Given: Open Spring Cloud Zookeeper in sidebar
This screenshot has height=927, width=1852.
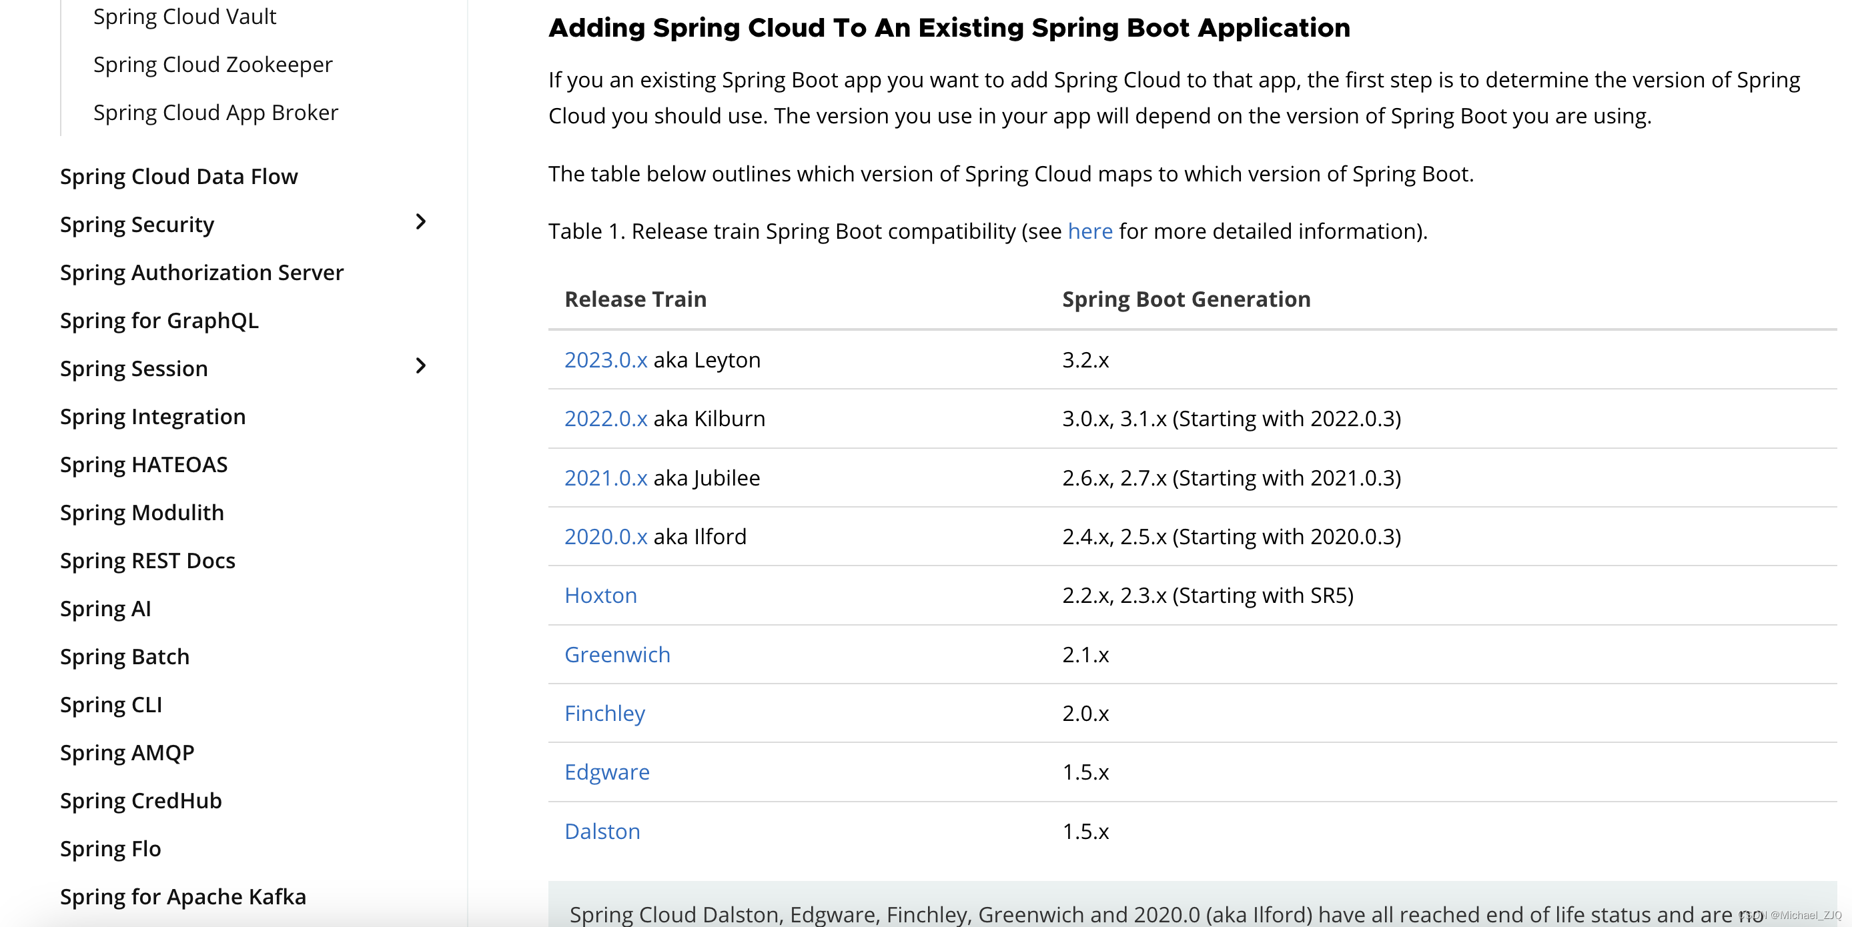Looking at the screenshot, I should (x=213, y=65).
